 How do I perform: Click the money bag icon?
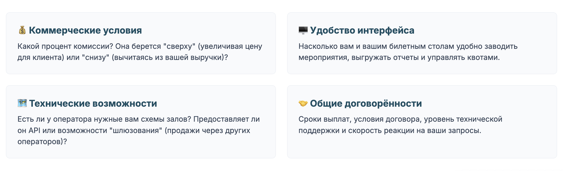tap(22, 30)
